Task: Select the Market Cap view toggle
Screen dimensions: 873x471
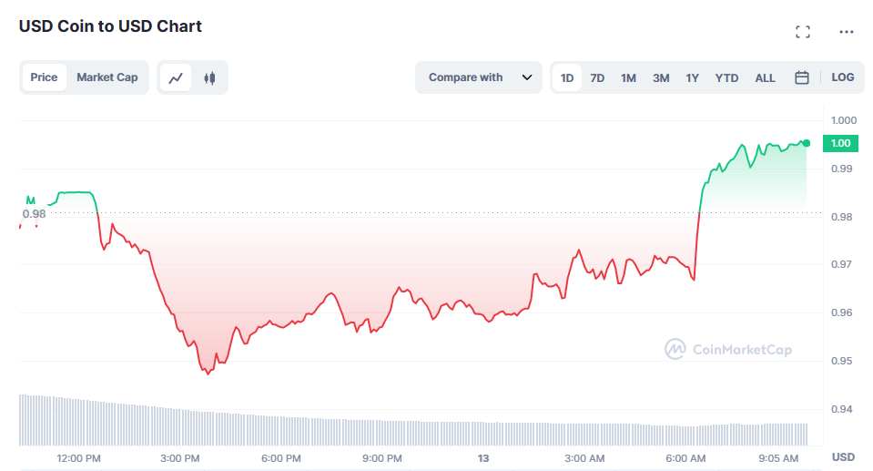Action: click(x=107, y=77)
